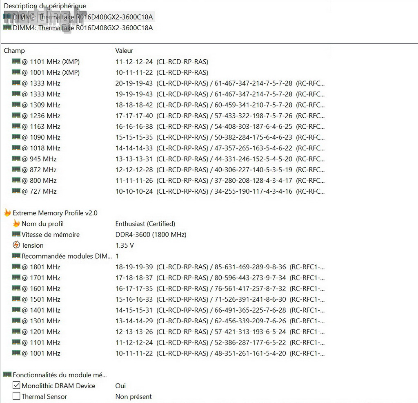Click the Valeur column header
This screenshot has width=418, height=403.
[124, 50]
